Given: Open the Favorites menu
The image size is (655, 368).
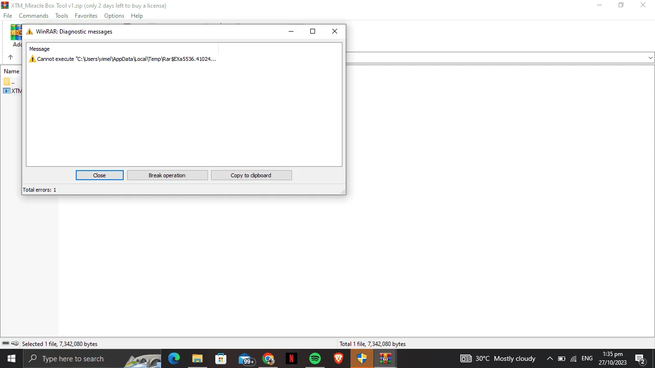Looking at the screenshot, I should click(x=86, y=16).
